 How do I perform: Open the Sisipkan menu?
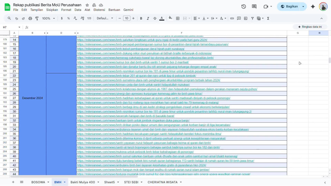click(x=52, y=10)
